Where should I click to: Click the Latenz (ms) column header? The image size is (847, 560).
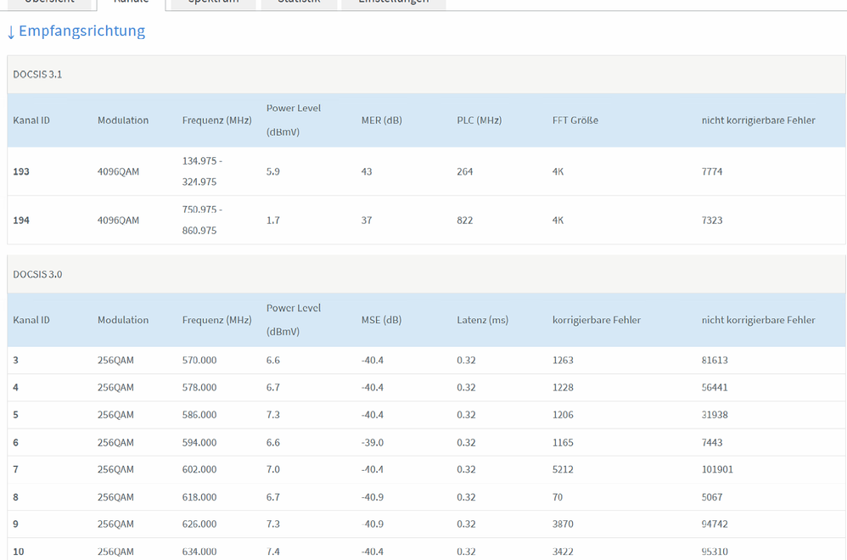click(x=482, y=321)
